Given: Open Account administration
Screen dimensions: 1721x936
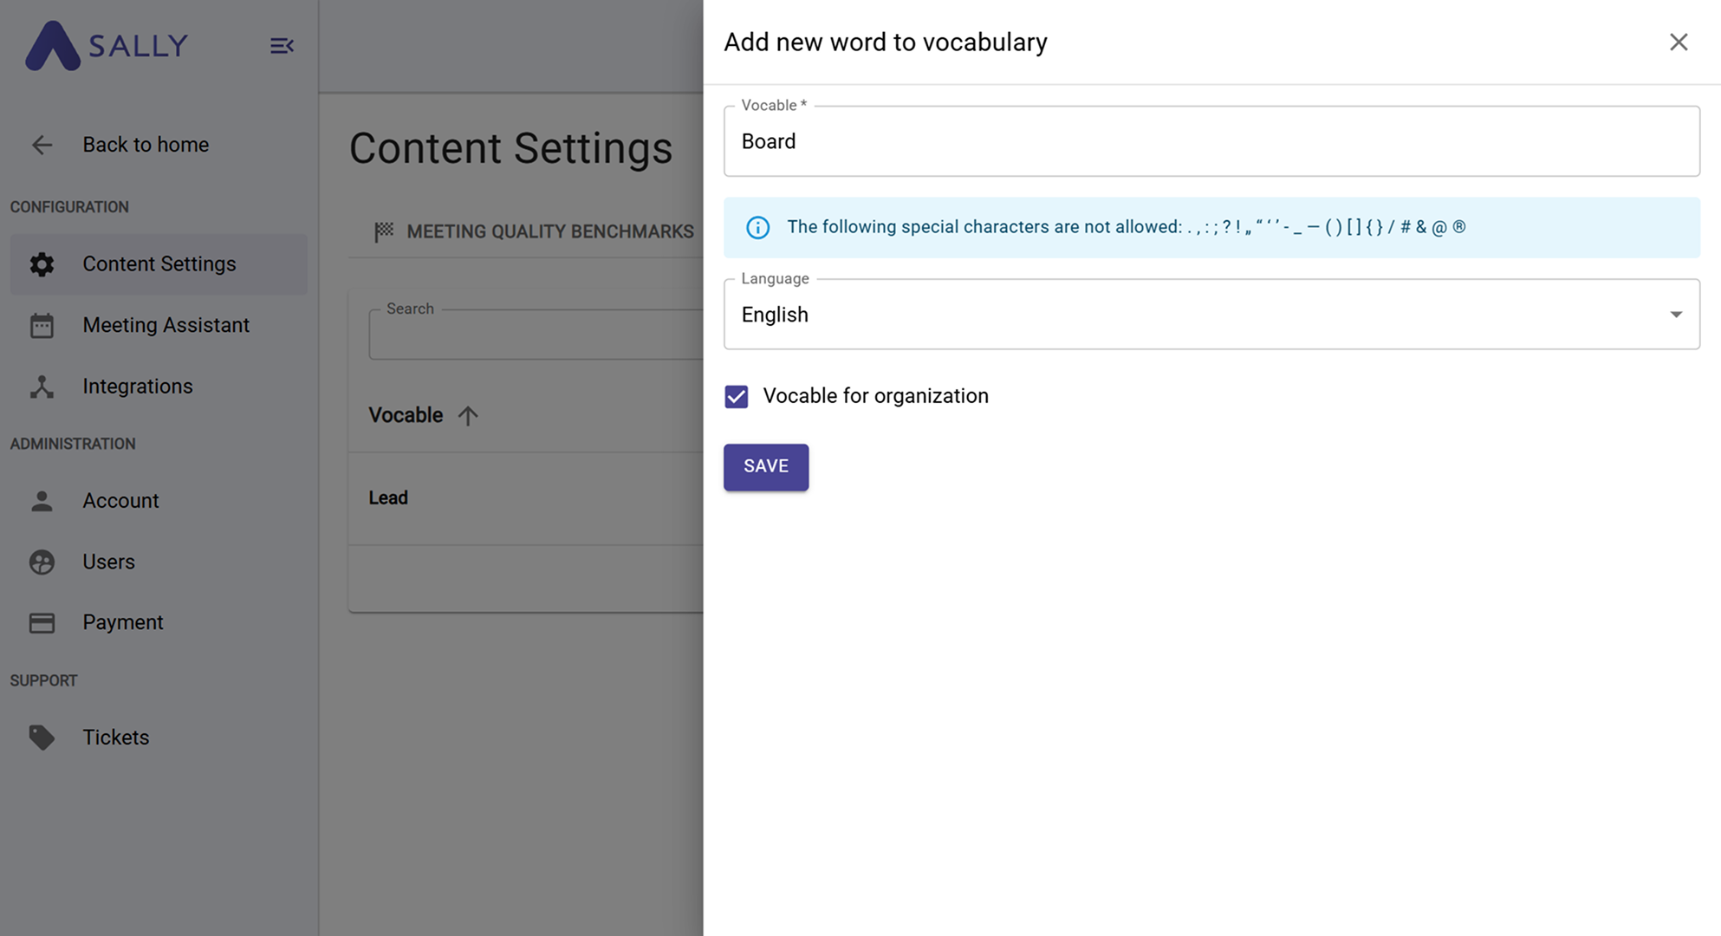Looking at the screenshot, I should tap(159, 501).
